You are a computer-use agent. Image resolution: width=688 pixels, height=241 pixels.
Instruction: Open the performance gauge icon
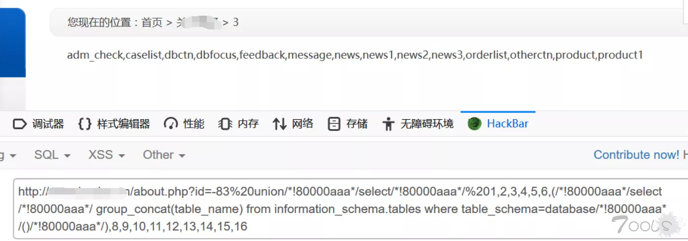[x=171, y=124]
